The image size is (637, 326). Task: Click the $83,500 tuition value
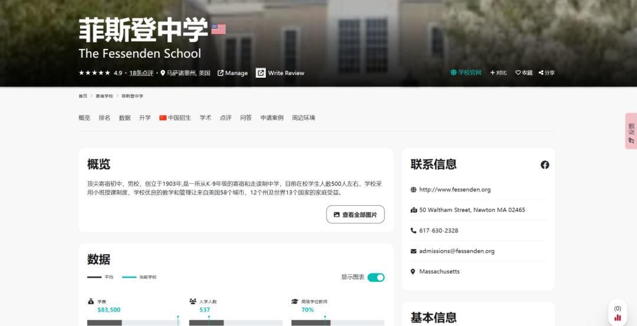click(x=109, y=309)
